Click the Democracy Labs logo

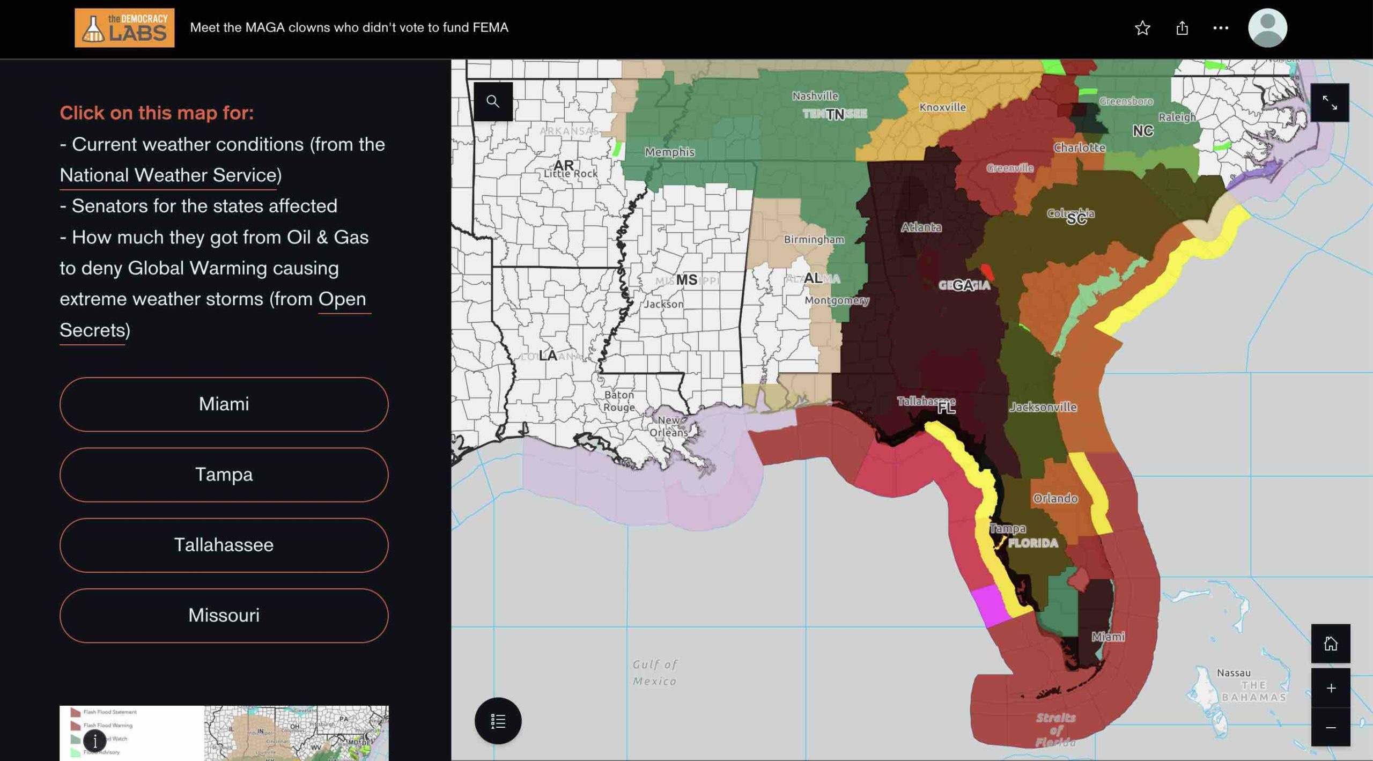pyautogui.click(x=124, y=28)
